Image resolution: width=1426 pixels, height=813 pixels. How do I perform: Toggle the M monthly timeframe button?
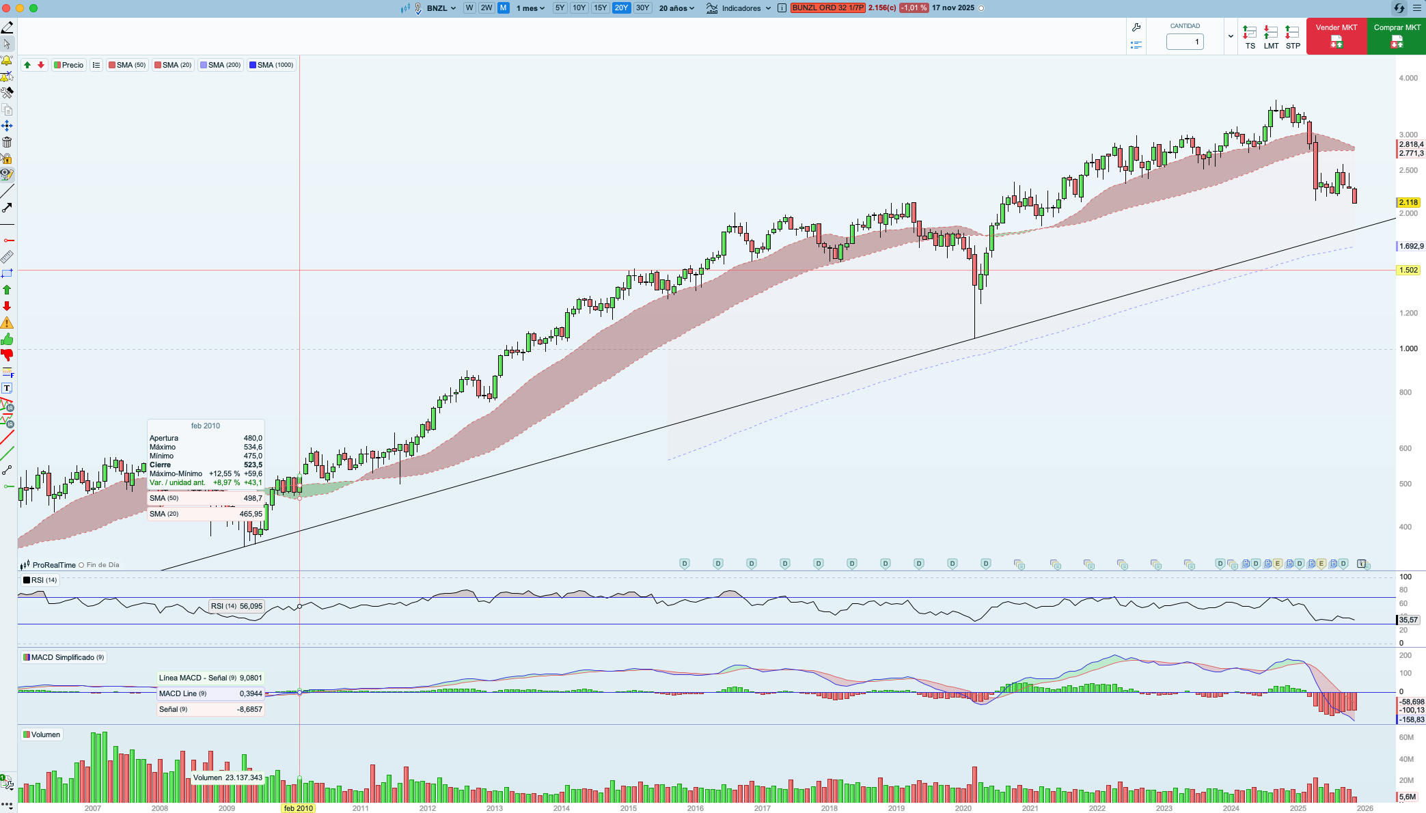(x=503, y=8)
